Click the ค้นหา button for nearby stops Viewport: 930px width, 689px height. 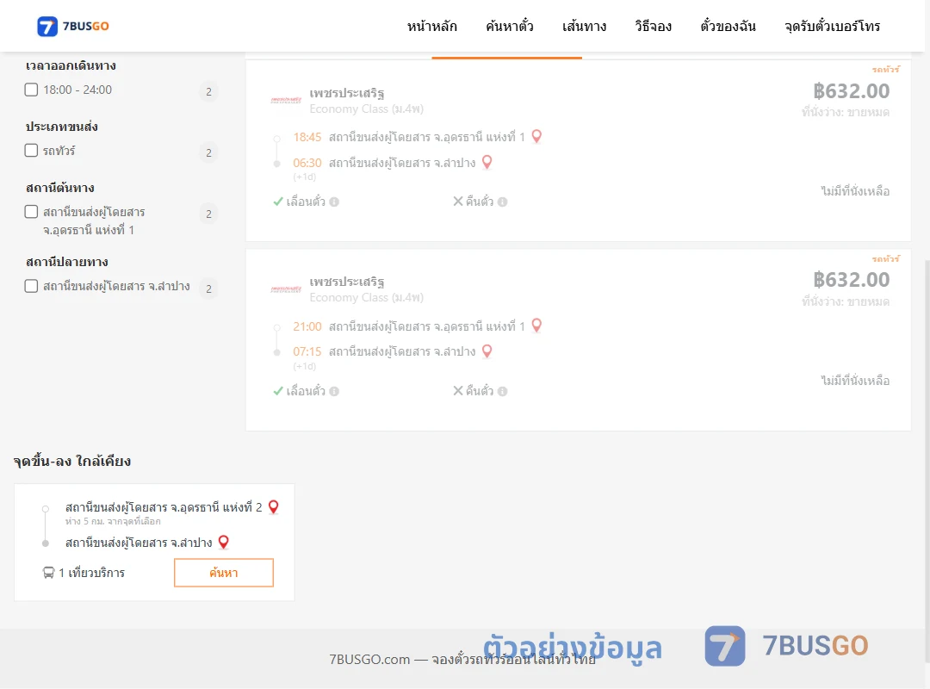pos(224,573)
